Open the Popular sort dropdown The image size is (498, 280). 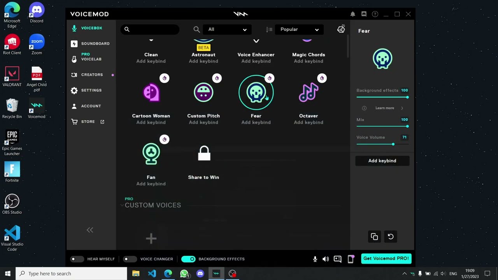tap(300, 29)
